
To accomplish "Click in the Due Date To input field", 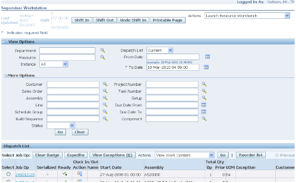I will 172,112.
